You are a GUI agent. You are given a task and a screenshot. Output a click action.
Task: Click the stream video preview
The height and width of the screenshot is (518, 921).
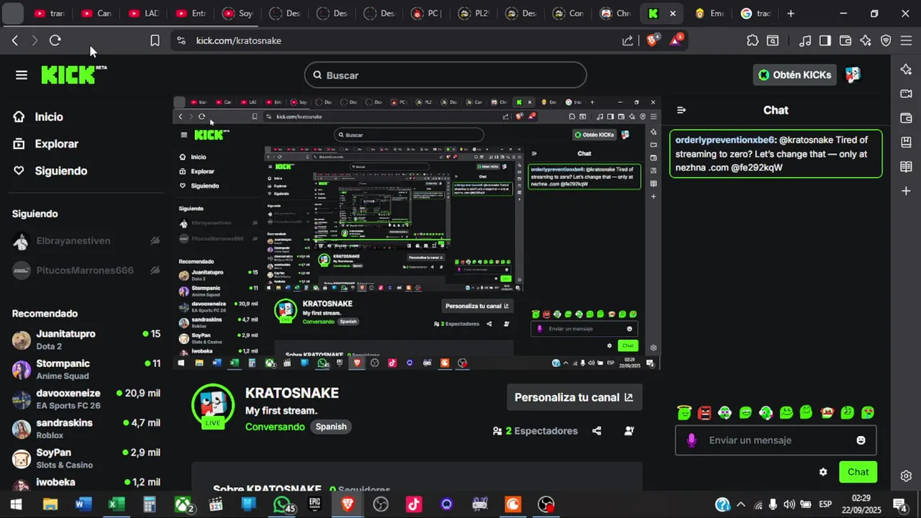(417, 233)
